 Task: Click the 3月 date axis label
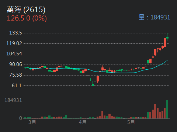click(32, 122)
